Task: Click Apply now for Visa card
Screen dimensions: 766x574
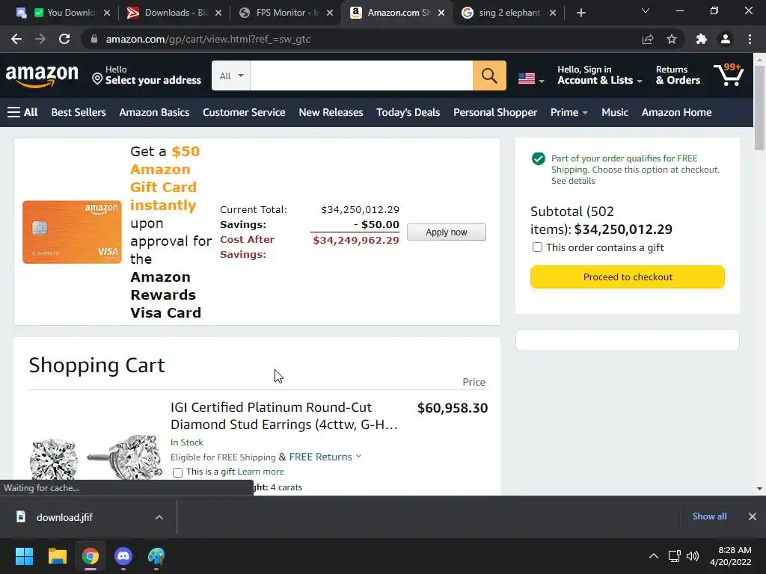Action: pyautogui.click(x=446, y=232)
